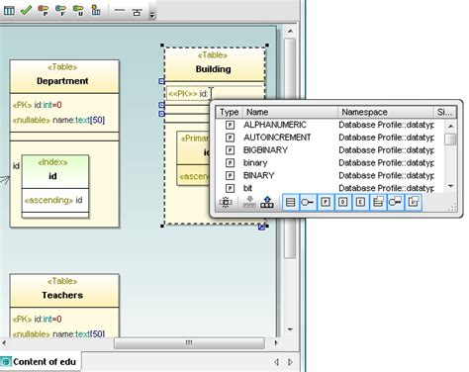Click the popup resize grip corner
469x372 pixels.
[453, 207]
